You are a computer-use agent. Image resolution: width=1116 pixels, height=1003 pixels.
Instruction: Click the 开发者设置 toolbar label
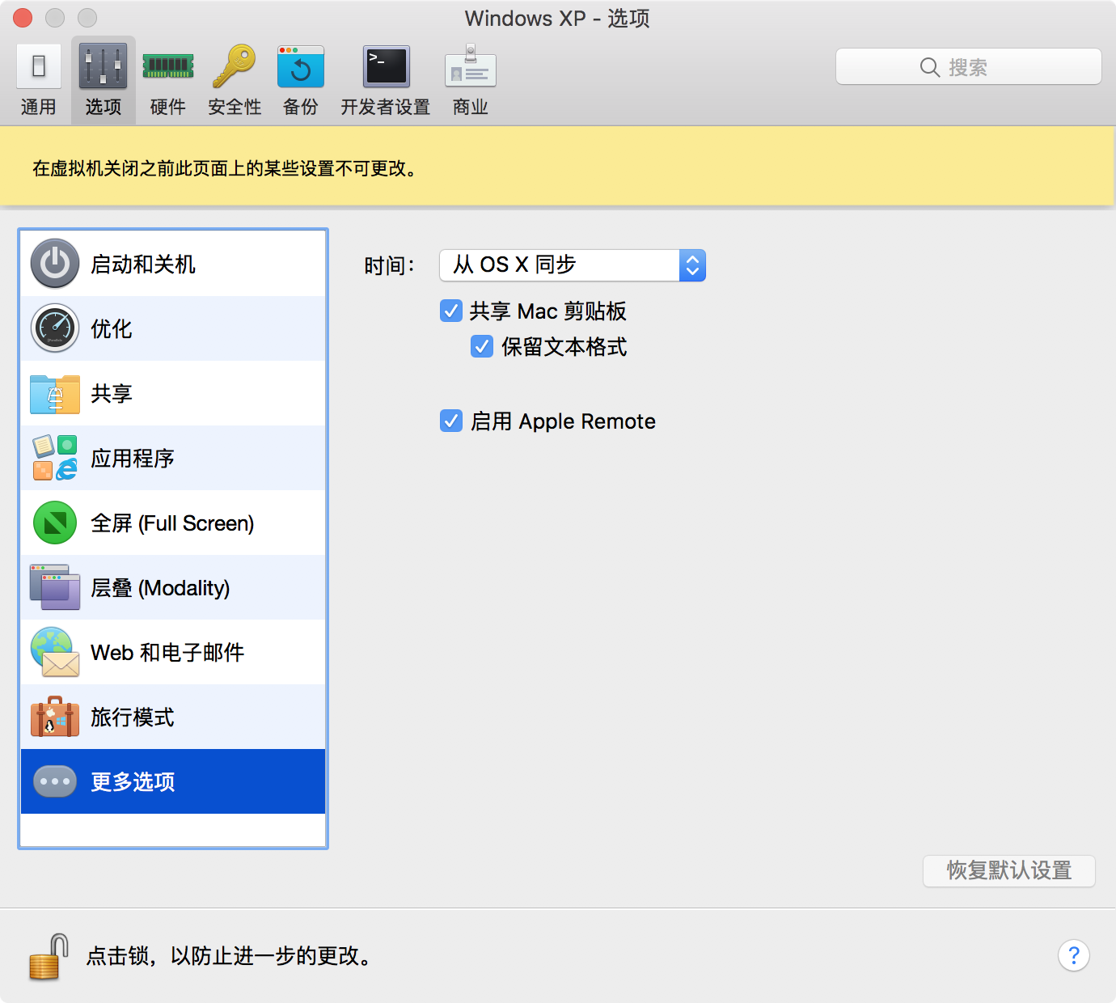coord(386,107)
